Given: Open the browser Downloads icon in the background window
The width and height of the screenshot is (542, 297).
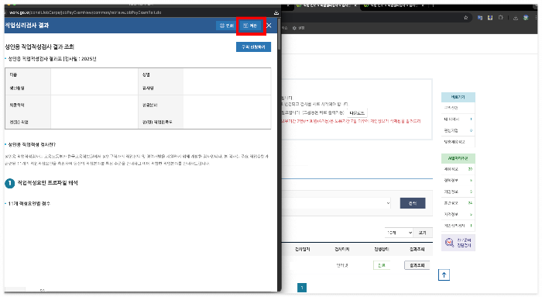Looking at the screenshot, I should (x=516, y=18).
